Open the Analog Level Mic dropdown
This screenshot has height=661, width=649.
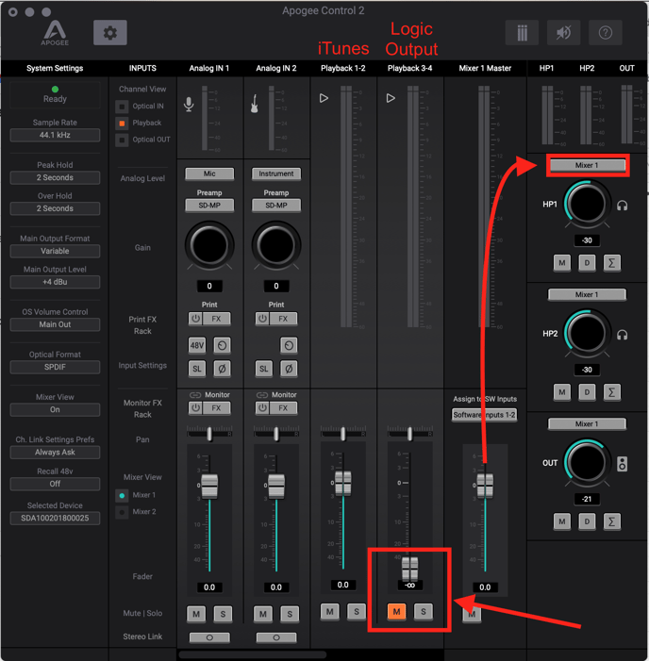pos(209,174)
